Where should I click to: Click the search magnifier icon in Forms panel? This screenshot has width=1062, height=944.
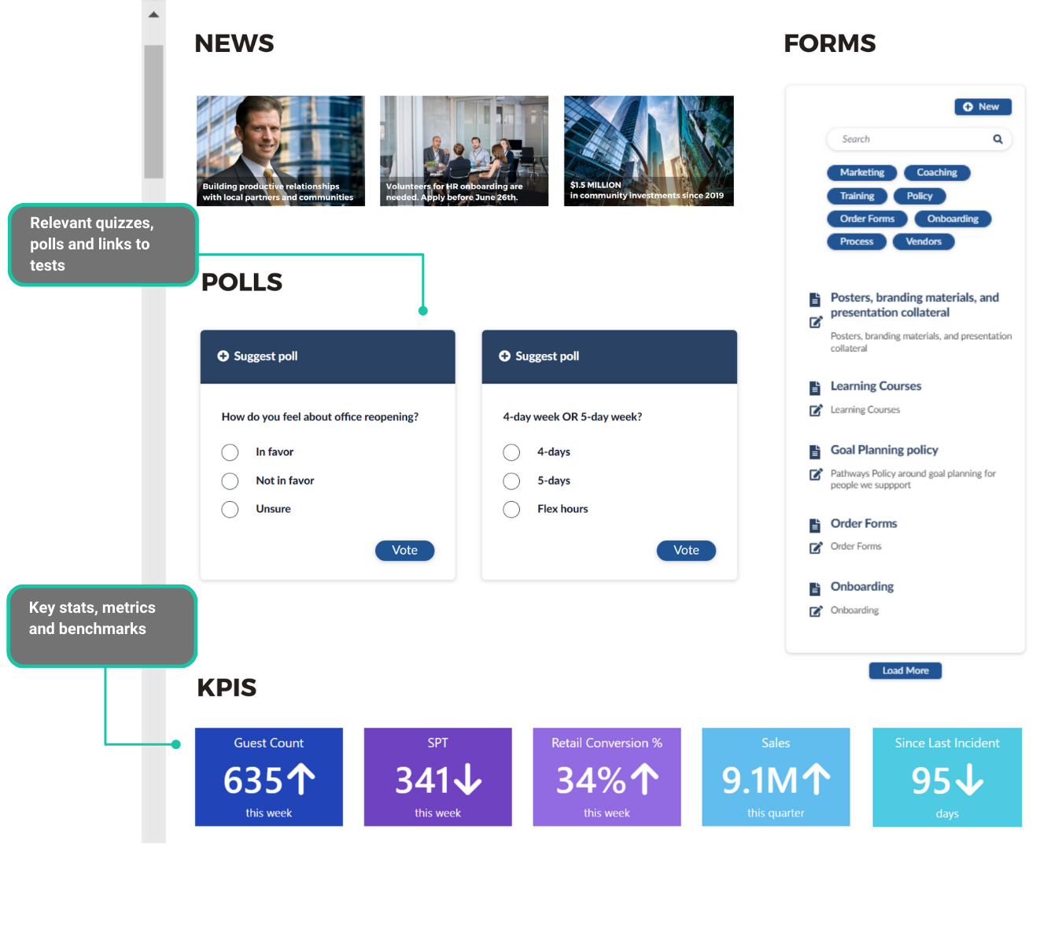point(997,138)
